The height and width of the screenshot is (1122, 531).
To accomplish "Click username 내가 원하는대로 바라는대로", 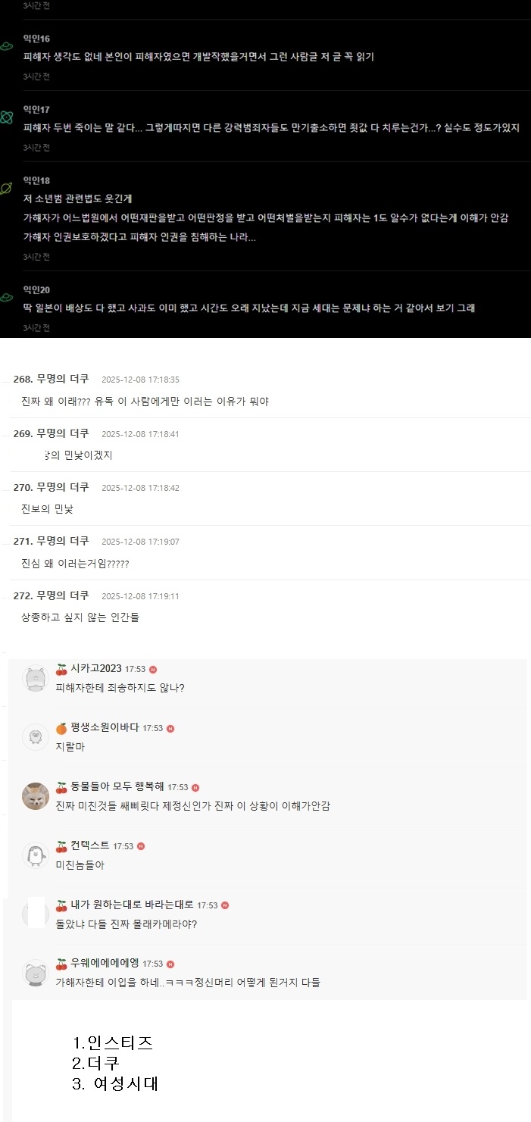I will [132, 905].
